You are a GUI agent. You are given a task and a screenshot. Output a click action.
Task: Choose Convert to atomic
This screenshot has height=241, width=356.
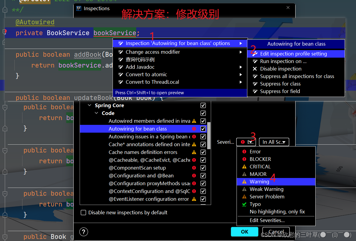(x=180, y=75)
